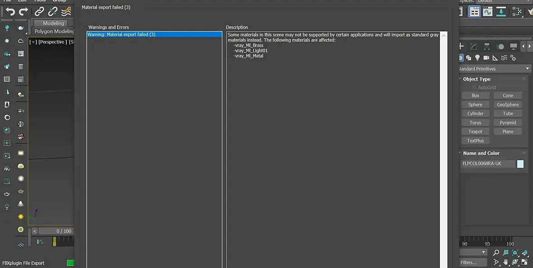This screenshot has width=533, height=268.
Task: Enable the AutoGrid checkbox
Action: point(474,87)
